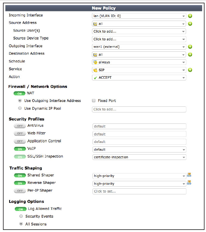Enable the Per-IP Shaper toggle
Image resolution: width=206 pixels, height=232 pixels.
20,191
